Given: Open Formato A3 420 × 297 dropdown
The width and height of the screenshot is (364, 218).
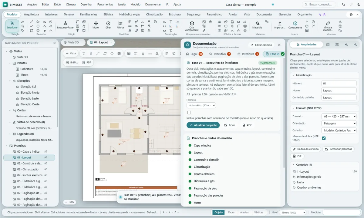Looking at the screenshot, I should point(339,116).
